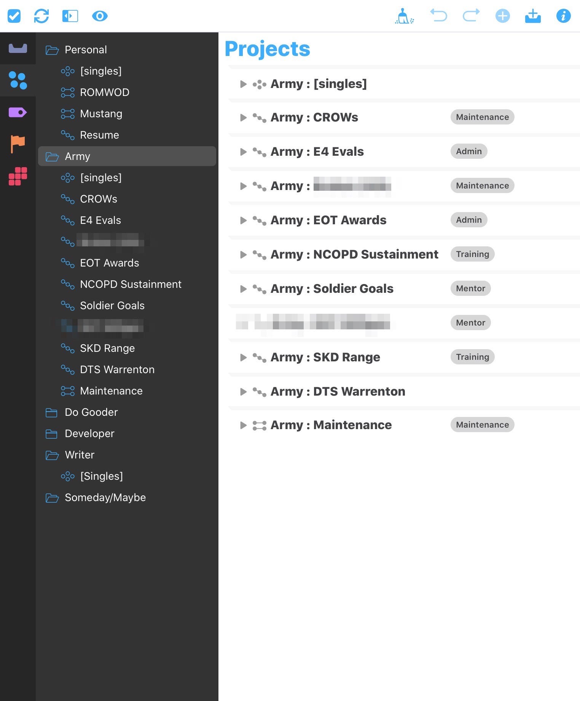Expand Army : Maintenance triangle
The image size is (580, 701).
(x=243, y=425)
